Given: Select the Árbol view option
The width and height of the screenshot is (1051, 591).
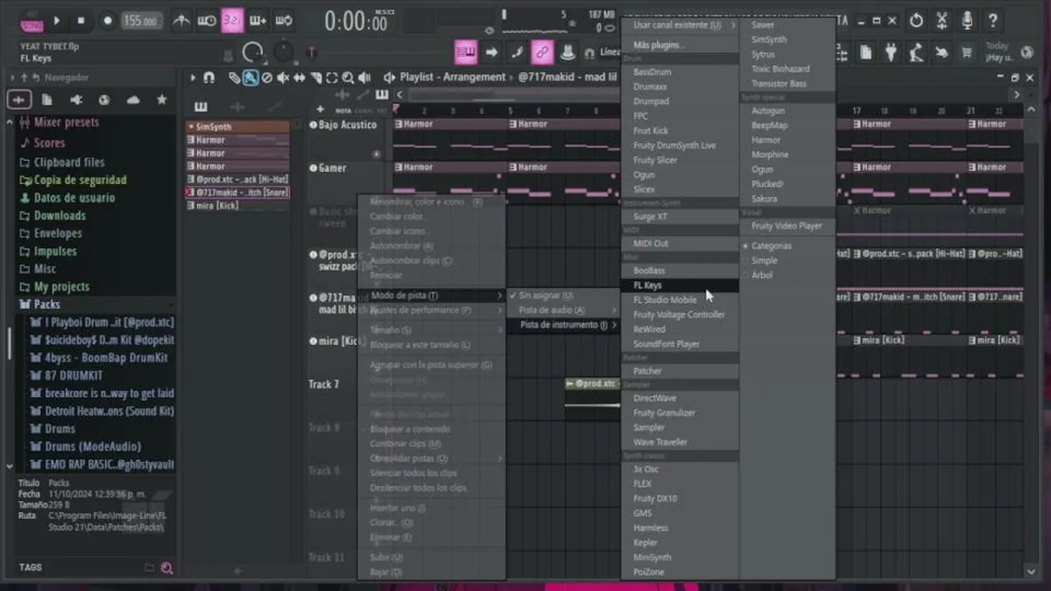Looking at the screenshot, I should pyautogui.click(x=762, y=276).
